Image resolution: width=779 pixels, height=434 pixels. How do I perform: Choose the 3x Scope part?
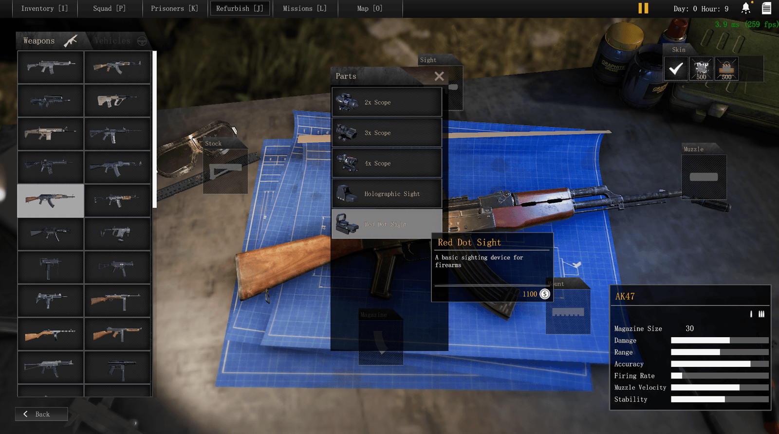387,133
